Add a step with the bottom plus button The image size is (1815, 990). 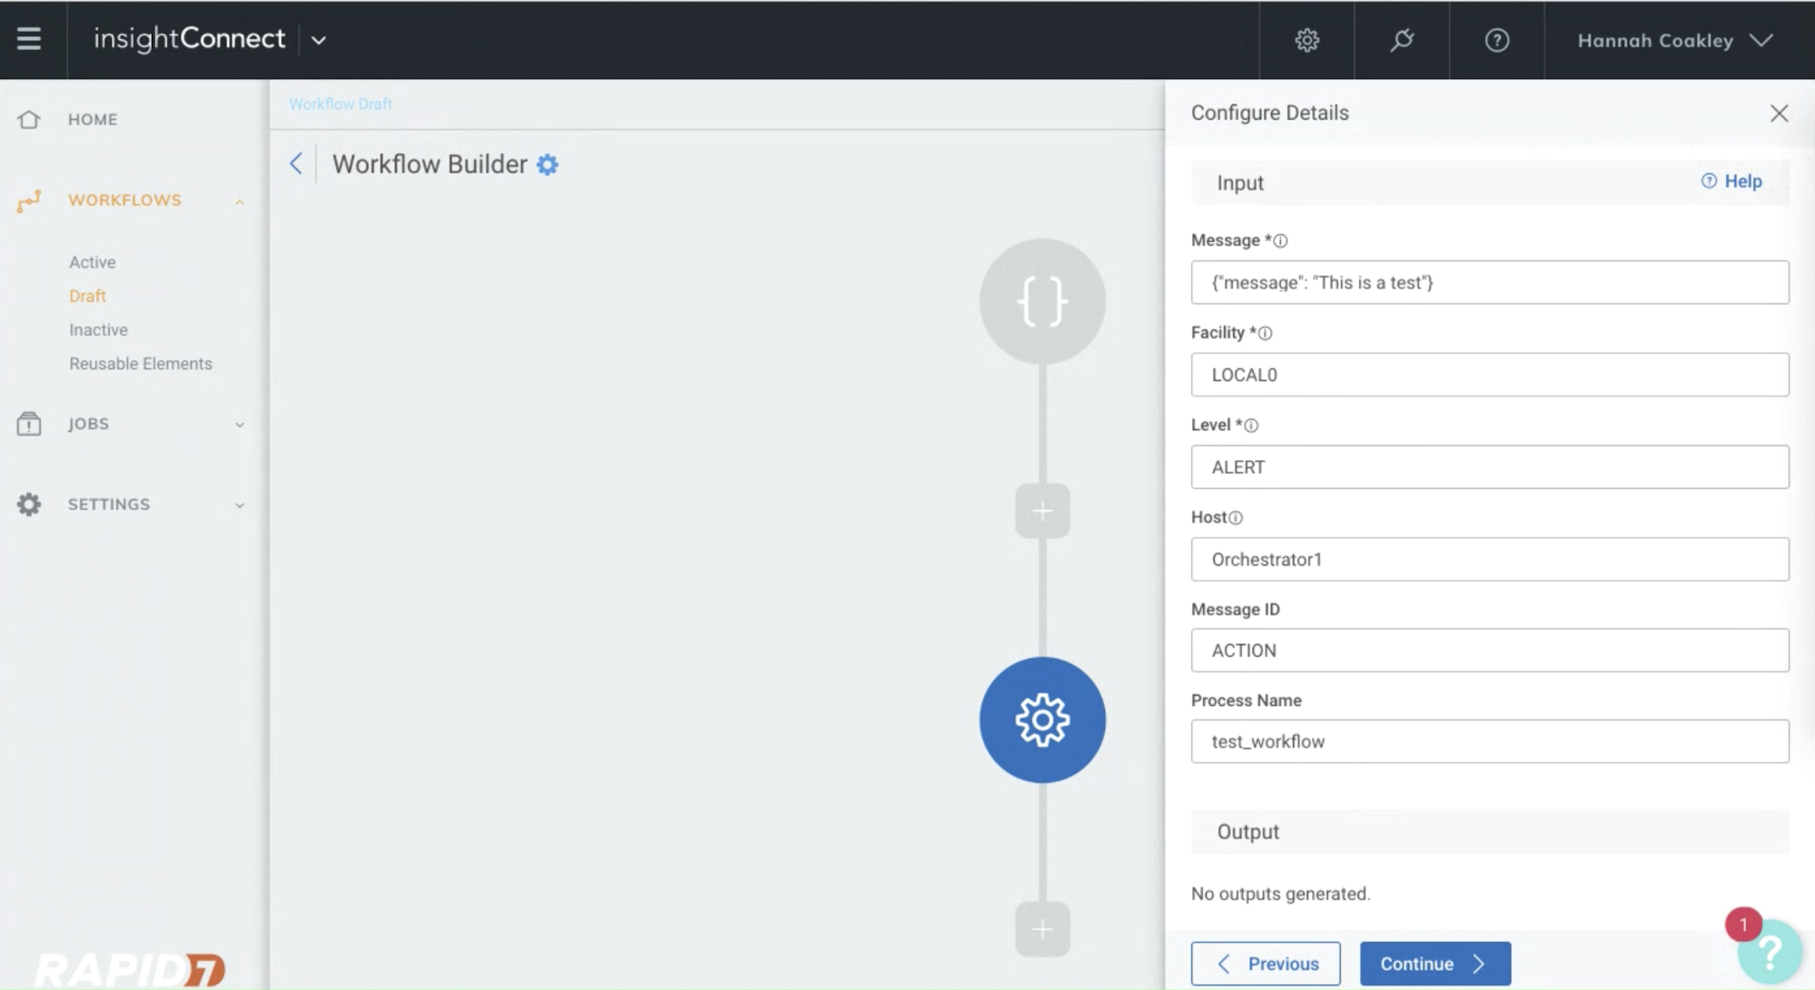point(1042,928)
